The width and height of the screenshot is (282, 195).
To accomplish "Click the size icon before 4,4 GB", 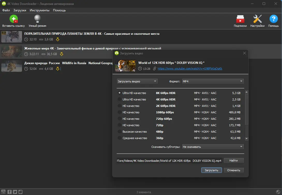I will click(41, 69).
